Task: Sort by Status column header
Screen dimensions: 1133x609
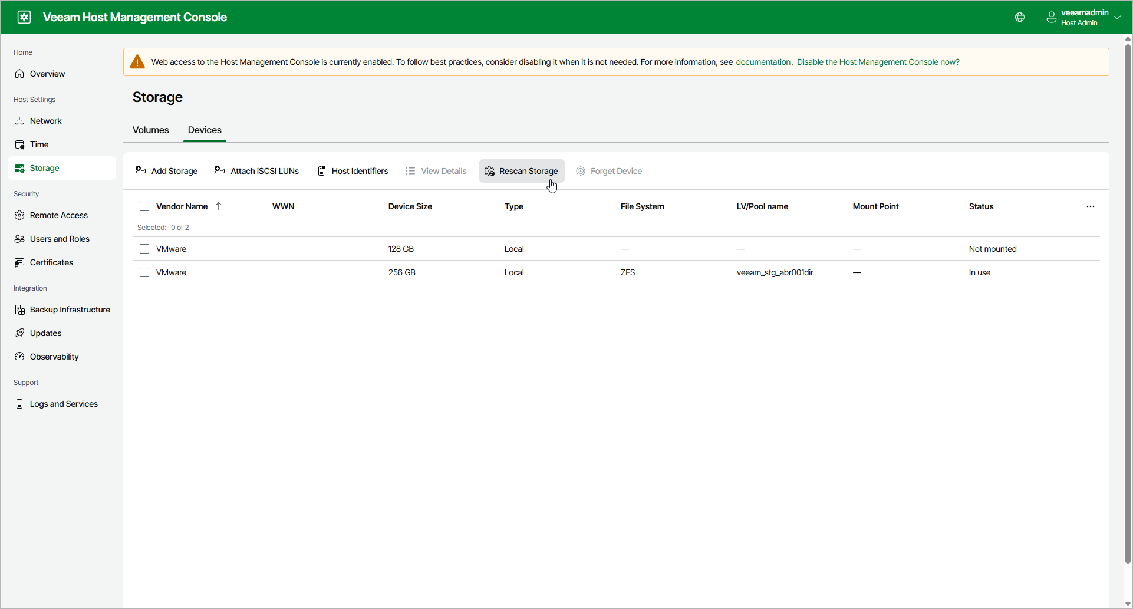Action: tap(981, 206)
